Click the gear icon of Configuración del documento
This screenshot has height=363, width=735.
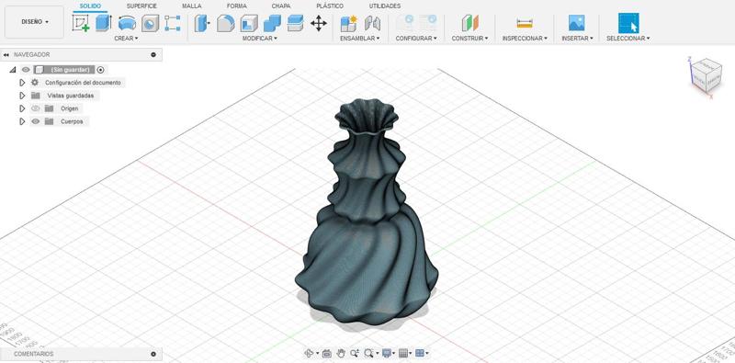[x=35, y=83]
